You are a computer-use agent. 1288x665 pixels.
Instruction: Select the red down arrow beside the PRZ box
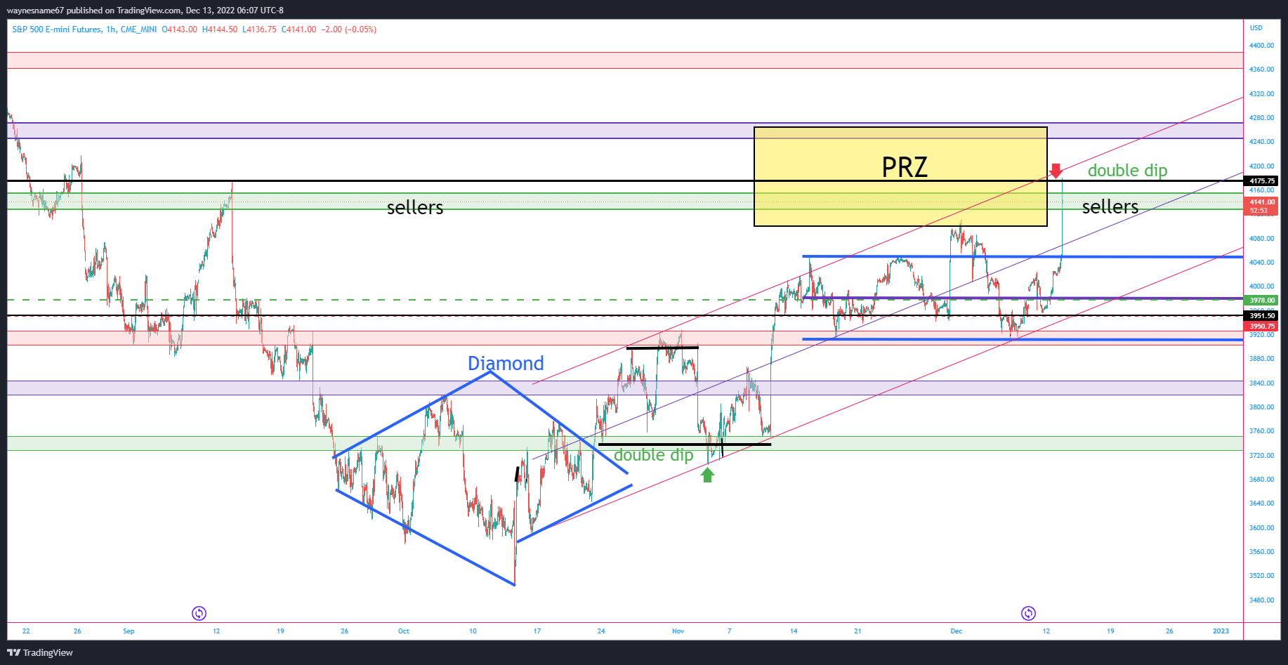coord(1056,171)
